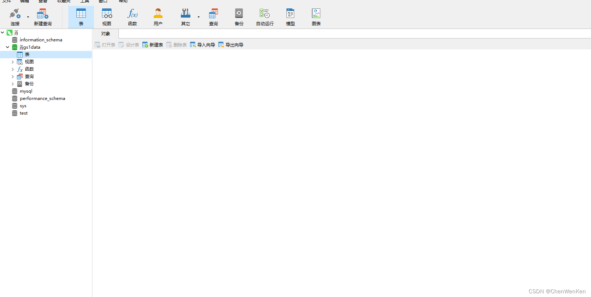Open the 函数 function toolbar button
This screenshot has width=591, height=297.
132,17
